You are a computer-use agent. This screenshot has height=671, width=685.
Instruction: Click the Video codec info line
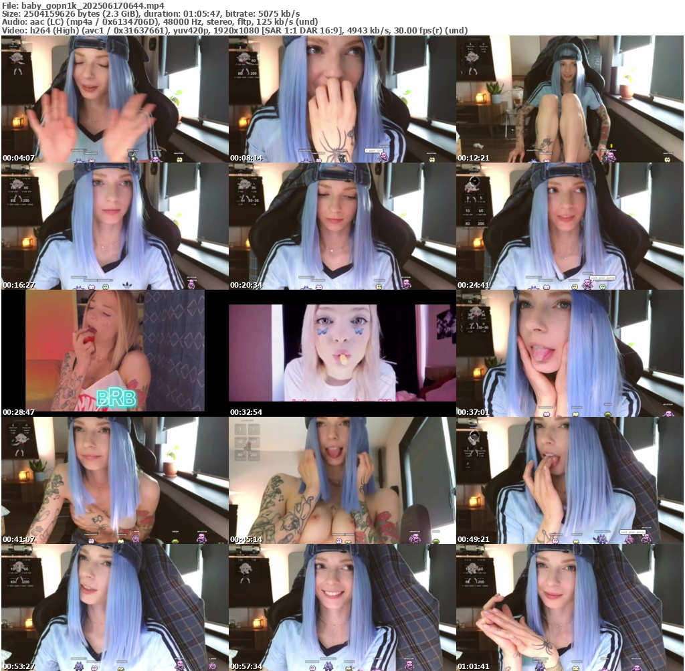[x=234, y=30]
